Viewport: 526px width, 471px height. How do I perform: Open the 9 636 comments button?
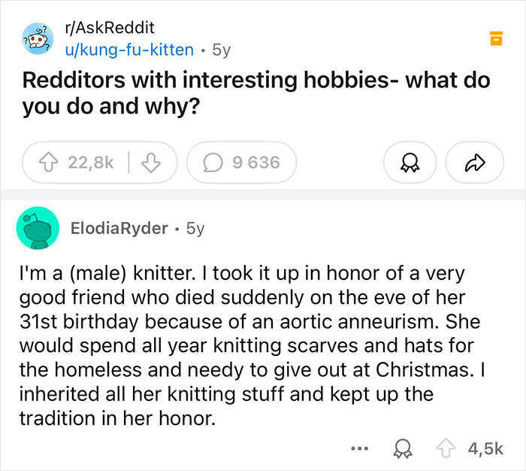tap(241, 163)
